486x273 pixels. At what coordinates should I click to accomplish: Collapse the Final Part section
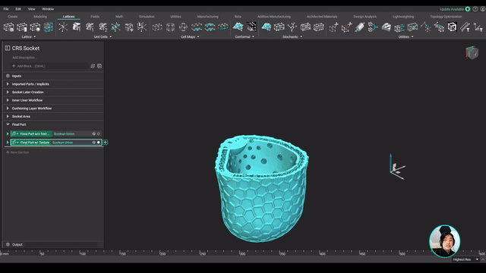click(8, 124)
